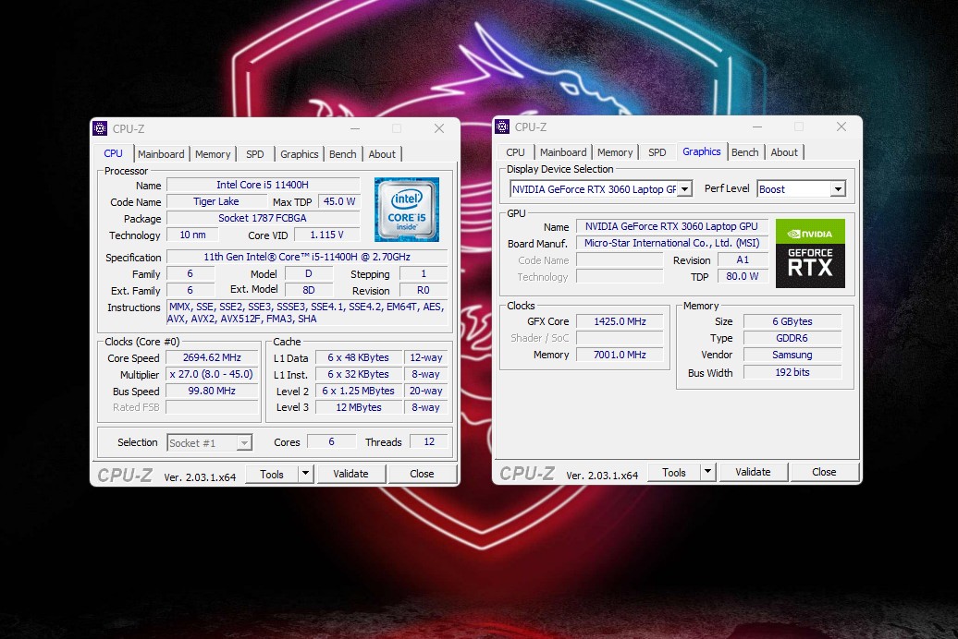
Task: Open the Tools dropdown arrow in right window
Action: 707,472
